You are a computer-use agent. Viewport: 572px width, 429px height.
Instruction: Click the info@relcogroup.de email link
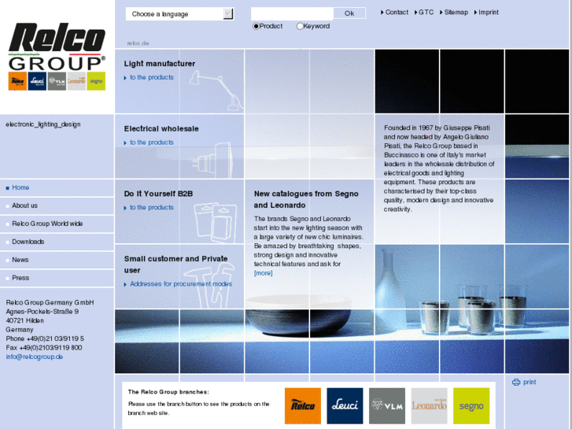coord(35,357)
